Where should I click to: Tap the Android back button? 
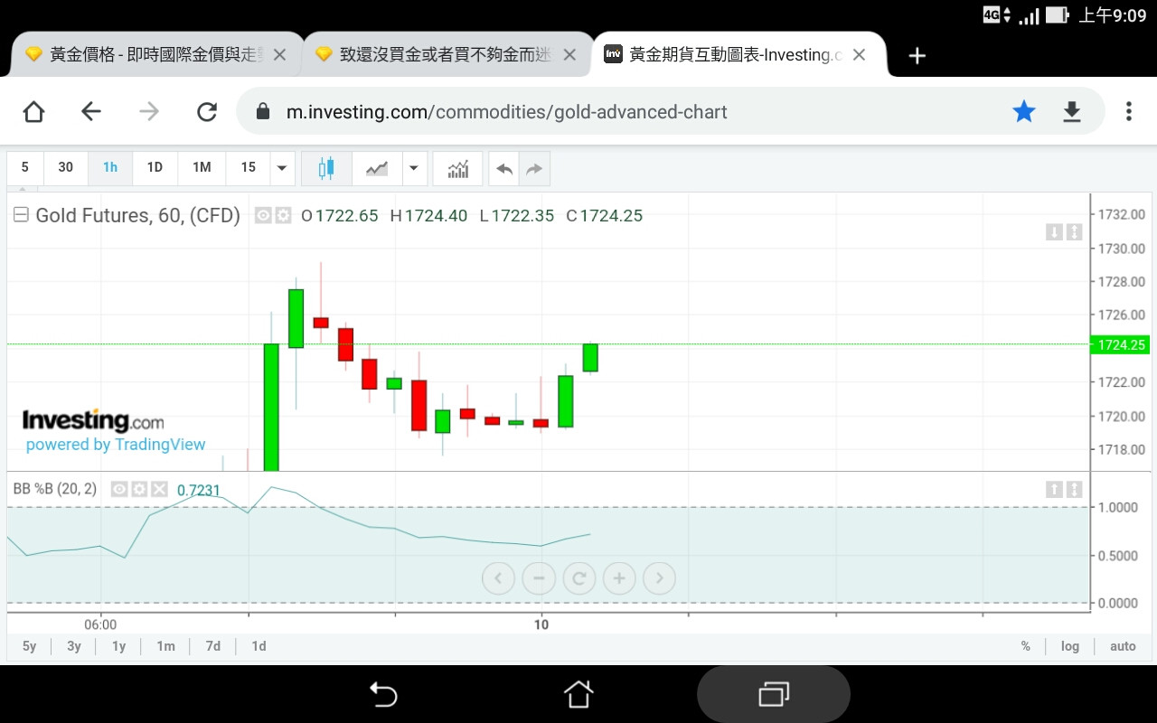coord(383,694)
